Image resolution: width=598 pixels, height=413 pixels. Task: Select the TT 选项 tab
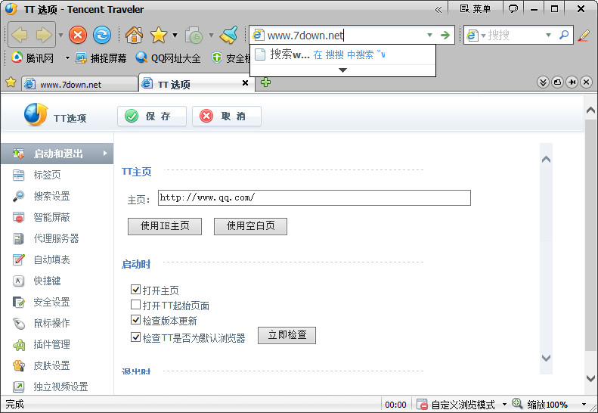pos(197,83)
